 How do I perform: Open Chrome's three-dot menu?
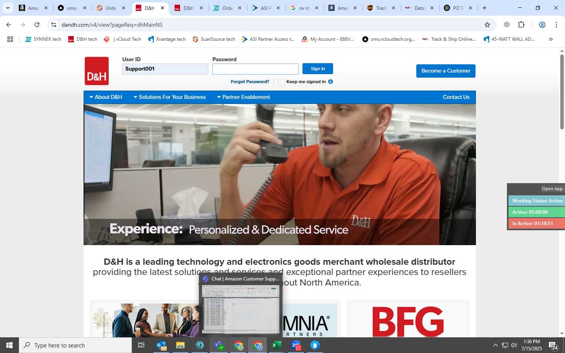(556, 25)
